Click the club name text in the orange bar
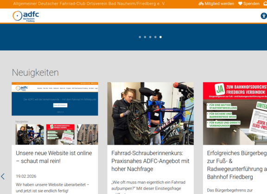 click(89, 4)
